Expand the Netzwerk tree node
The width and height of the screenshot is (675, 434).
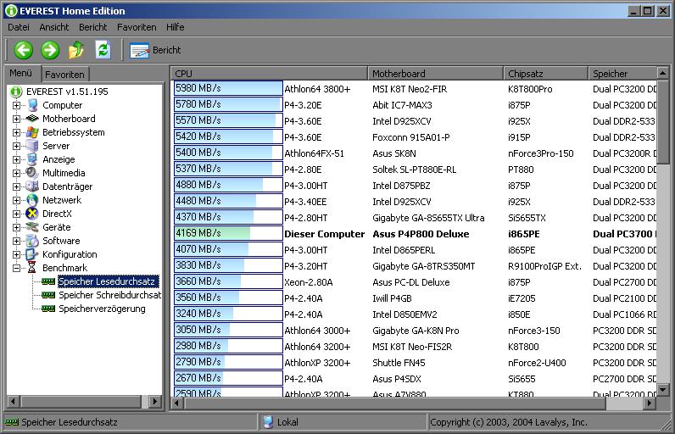point(16,200)
